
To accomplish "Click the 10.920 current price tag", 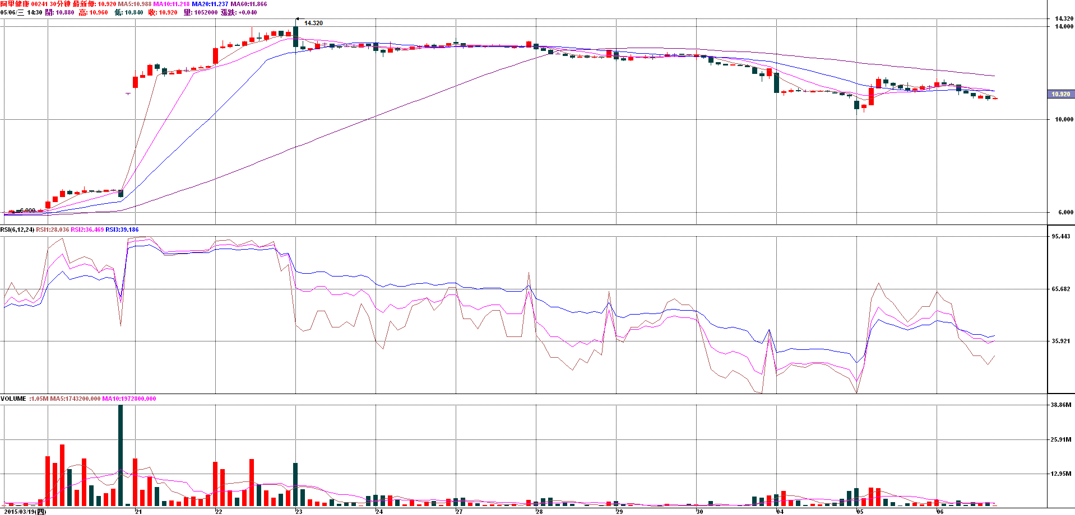I will coord(1060,94).
